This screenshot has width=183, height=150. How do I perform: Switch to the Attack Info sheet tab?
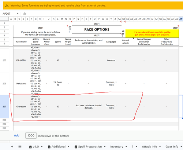point(149,147)
